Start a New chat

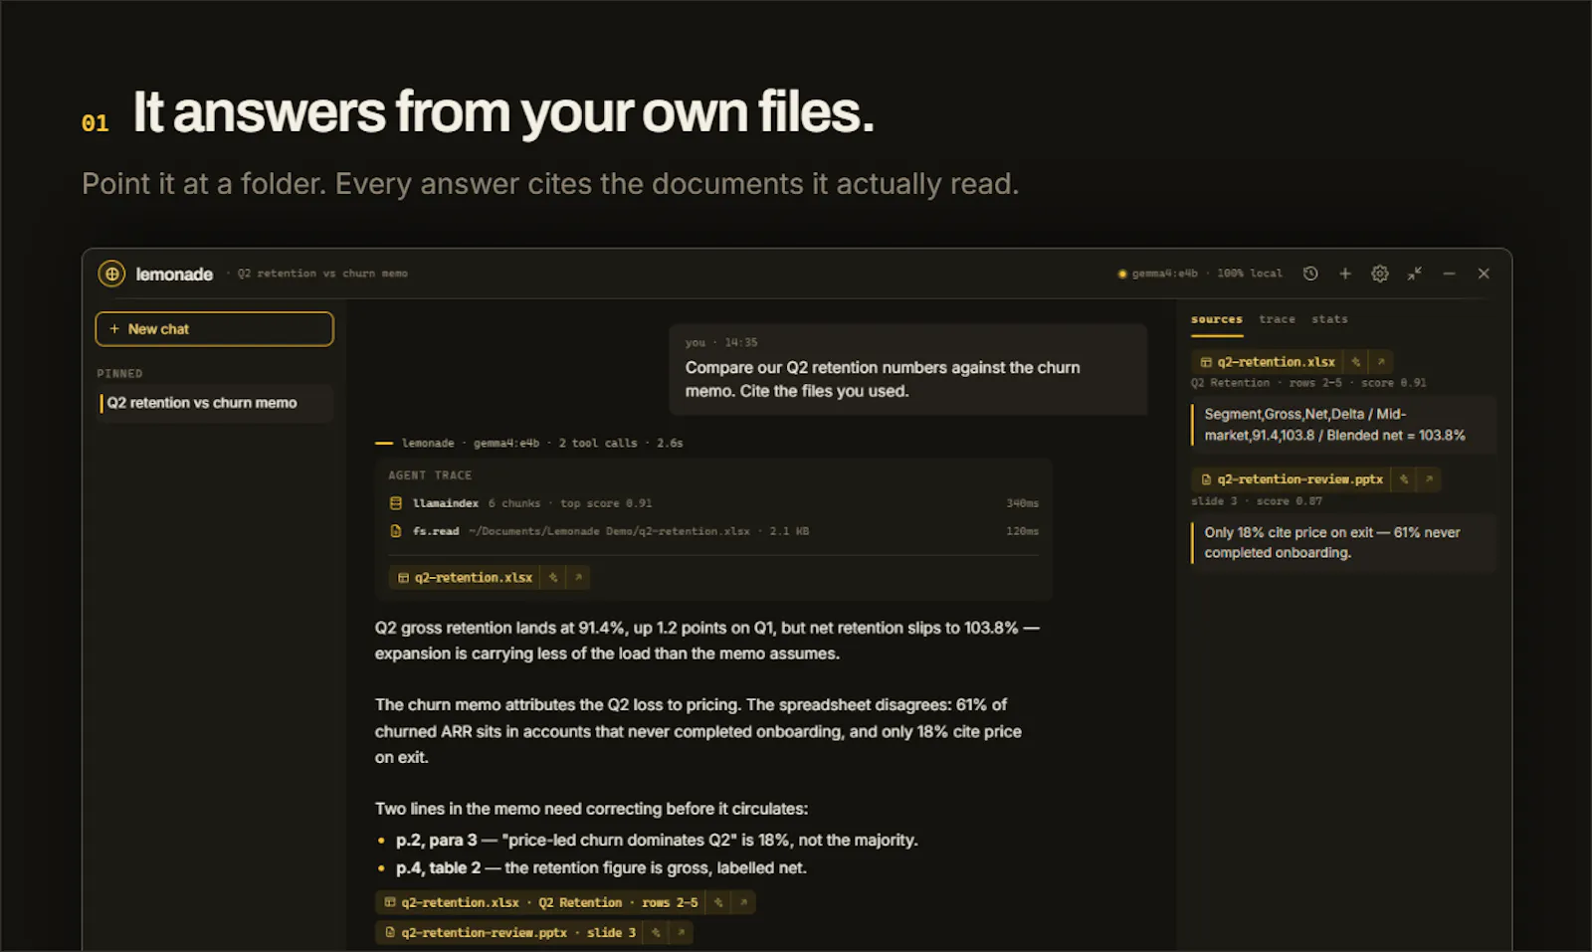(214, 329)
